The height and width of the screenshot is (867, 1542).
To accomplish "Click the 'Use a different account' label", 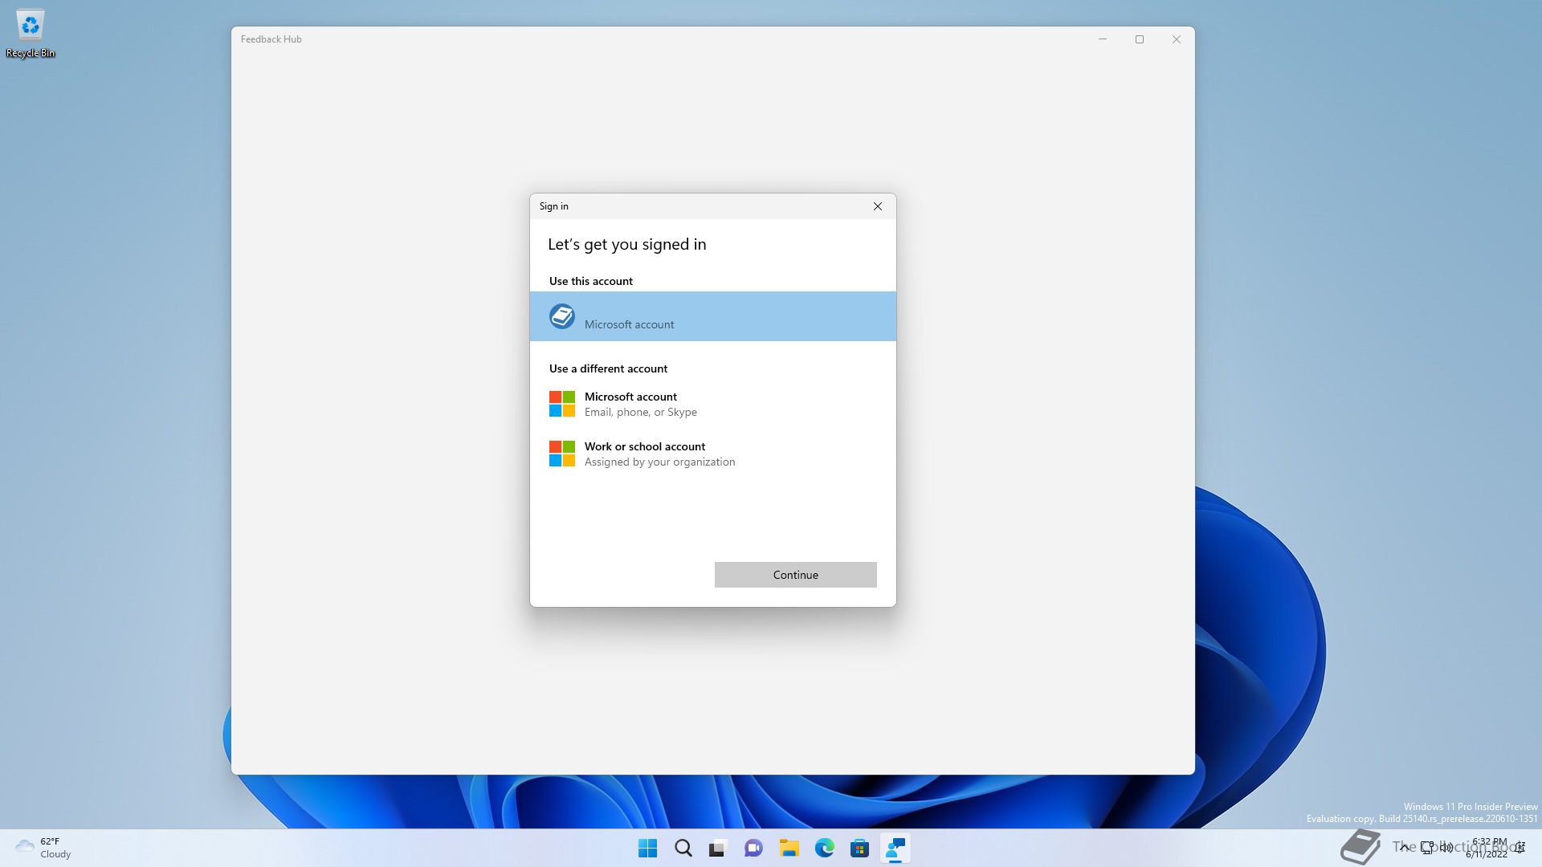I will tap(608, 368).
